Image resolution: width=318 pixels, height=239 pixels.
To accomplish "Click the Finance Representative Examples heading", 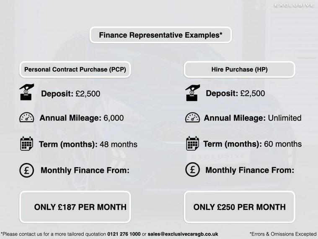I will (160, 35).
